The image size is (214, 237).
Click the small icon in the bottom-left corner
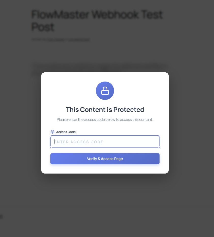pos(1,216)
